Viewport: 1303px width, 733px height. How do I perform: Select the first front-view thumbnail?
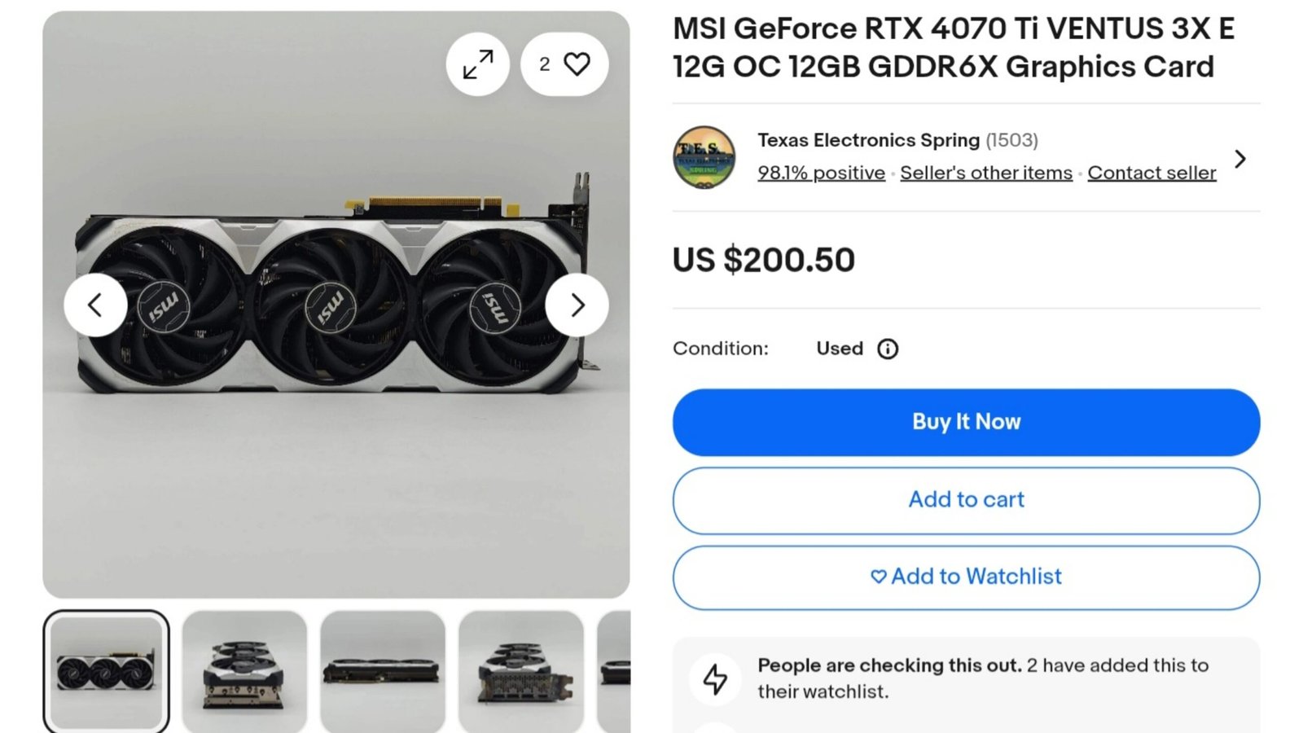[107, 672]
